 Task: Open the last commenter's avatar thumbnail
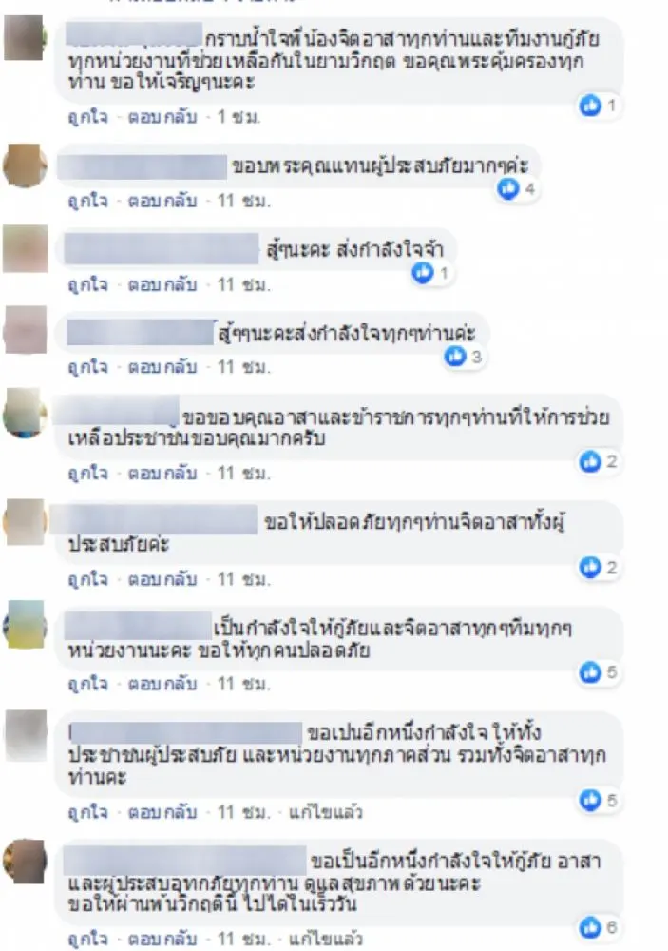tap(25, 862)
